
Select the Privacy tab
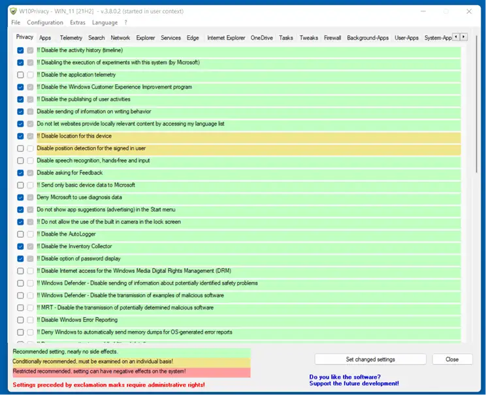(24, 37)
